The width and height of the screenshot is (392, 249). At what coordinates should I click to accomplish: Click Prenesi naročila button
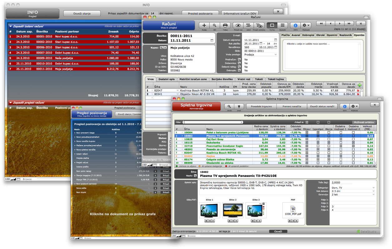pyautogui.click(x=292, y=106)
